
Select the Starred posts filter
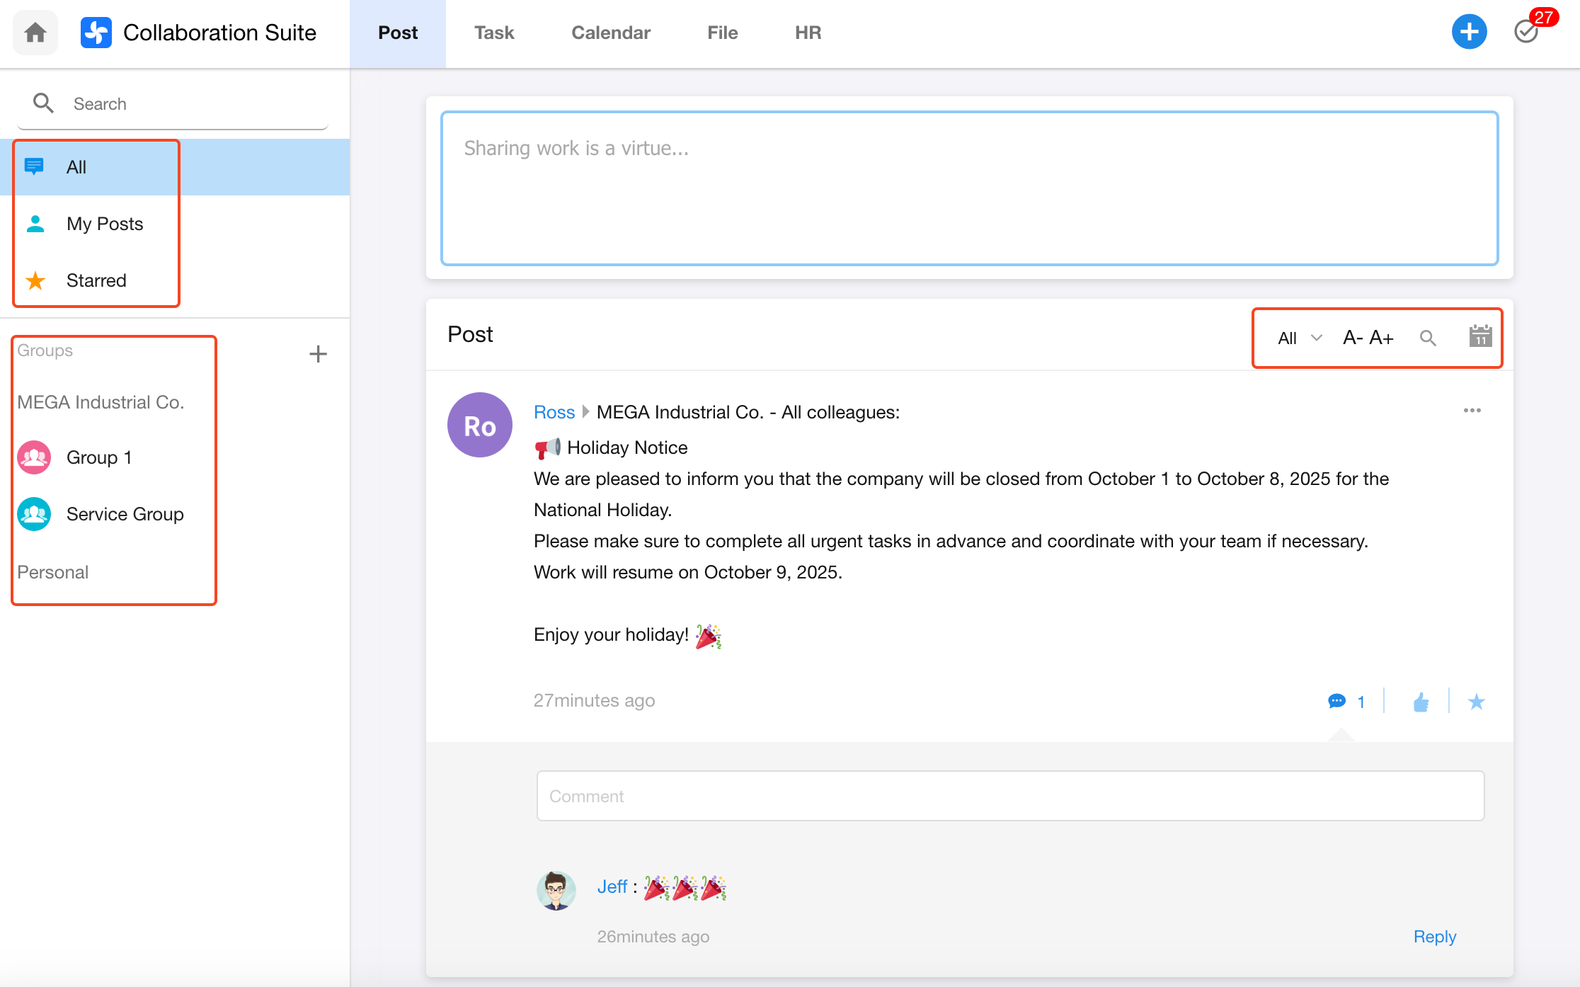click(96, 280)
